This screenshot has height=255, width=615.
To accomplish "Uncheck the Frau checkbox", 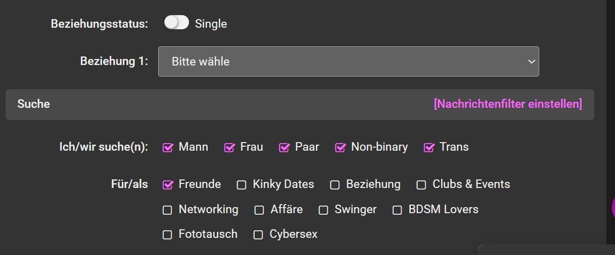I will (229, 148).
